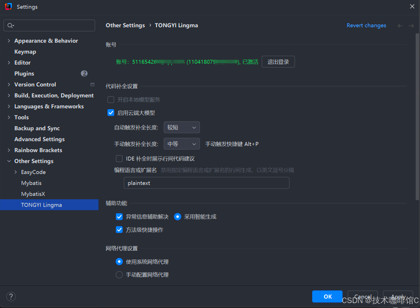
Task: Open the 自动触发补全长度 dropdown
Action: 182,127
